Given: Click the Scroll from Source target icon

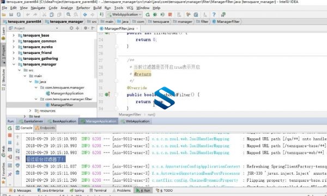Looking at the screenshot, I should pyautogui.click(x=71, y=28).
